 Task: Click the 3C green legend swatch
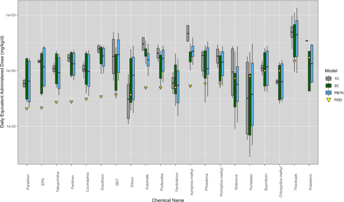pos(328,86)
